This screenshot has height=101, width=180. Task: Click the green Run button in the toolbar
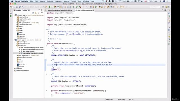pyautogui.click(x=77, y=7)
